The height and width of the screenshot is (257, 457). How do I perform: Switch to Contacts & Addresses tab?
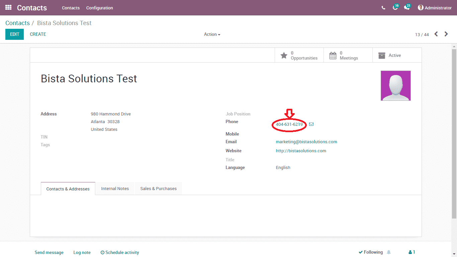coord(68,189)
